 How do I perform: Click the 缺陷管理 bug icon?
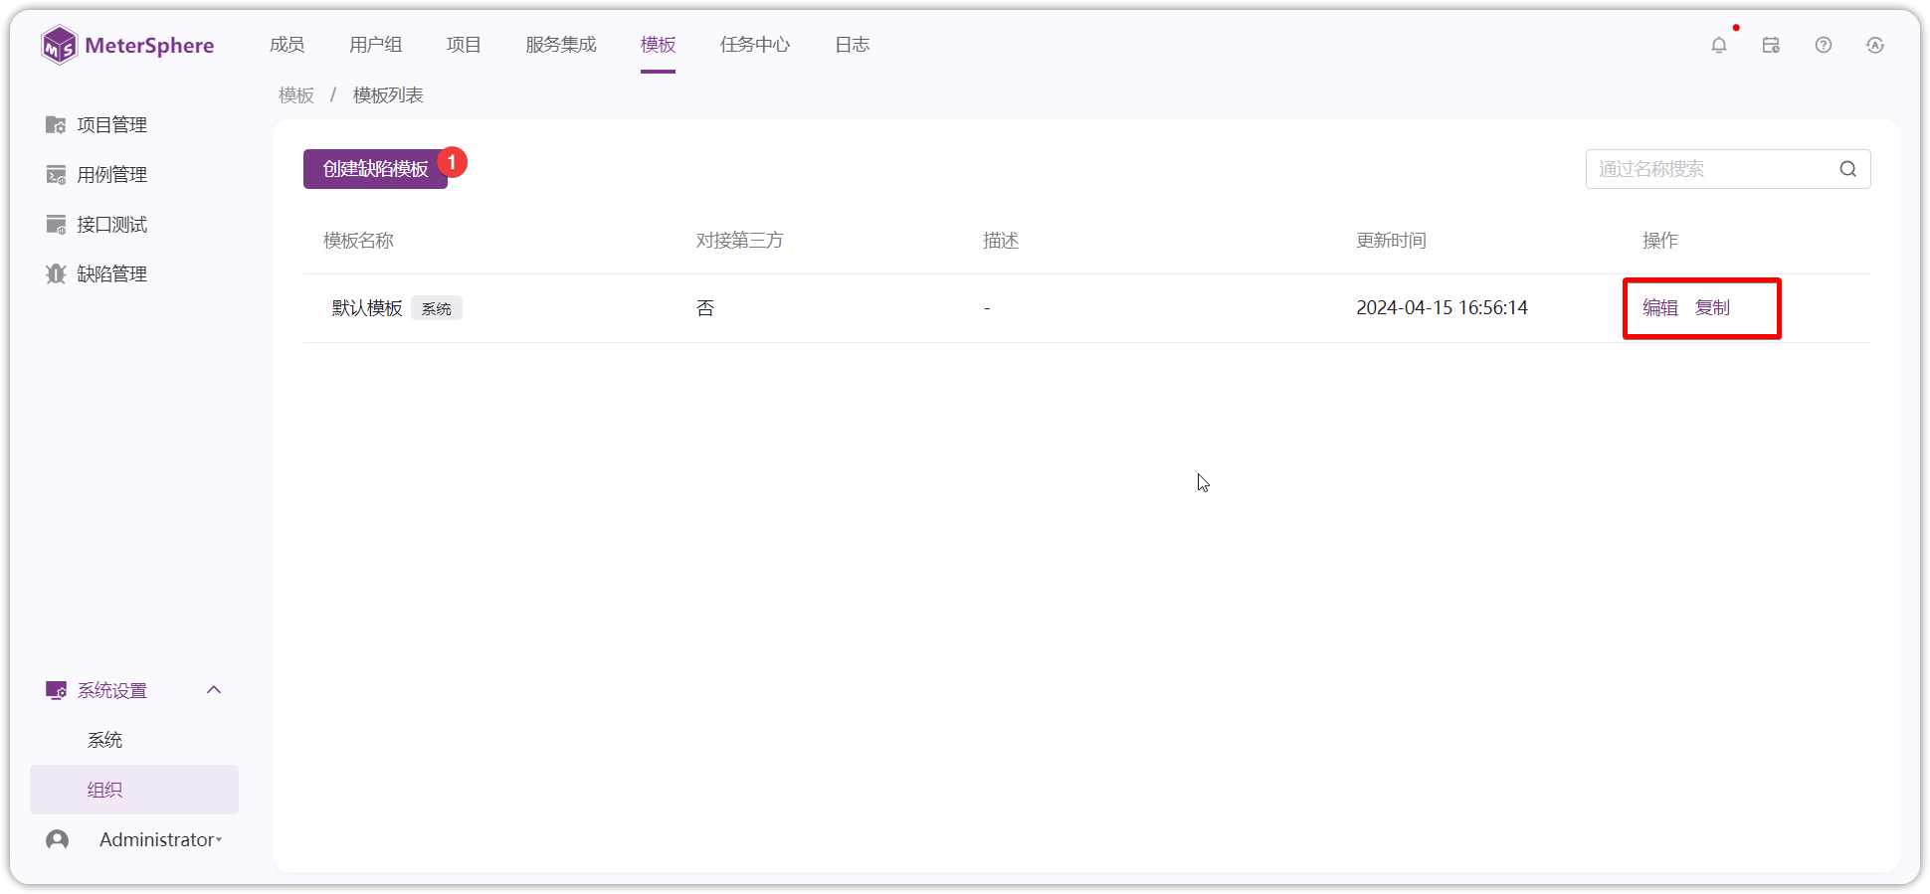[56, 273]
